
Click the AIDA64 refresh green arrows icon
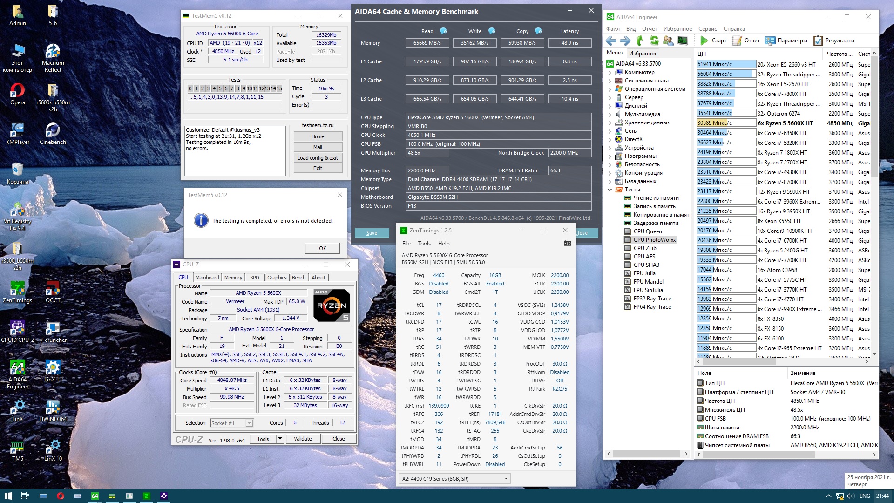(654, 41)
